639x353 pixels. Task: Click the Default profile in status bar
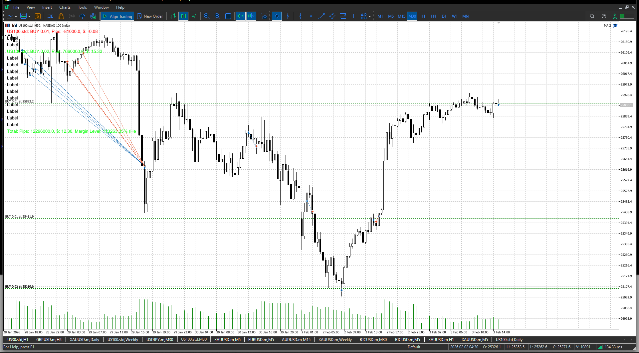(x=414, y=347)
